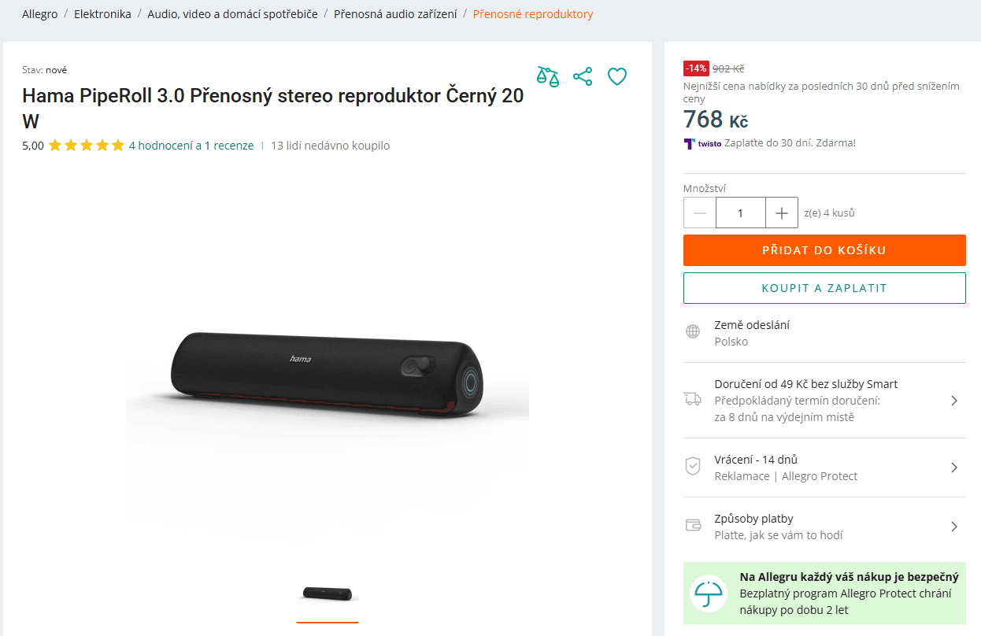Click the Allegro Protect umbrella icon
This screenshot has height=636, width=981.
[x=709, y=593]
